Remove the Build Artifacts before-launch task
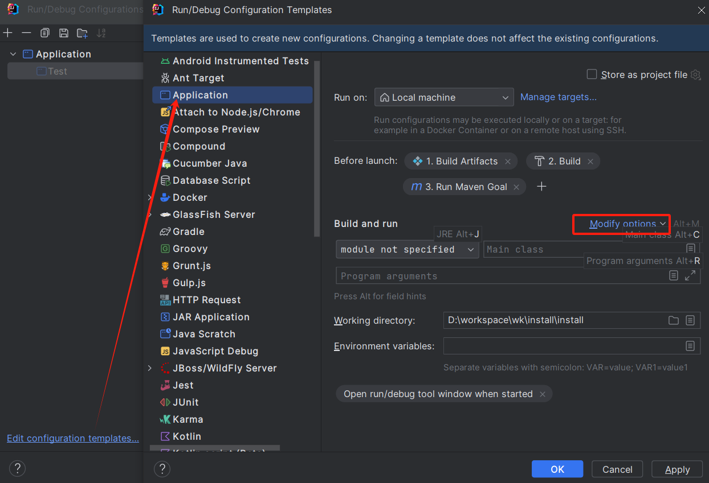The image size is (709, 483). [x=508, y=162]
